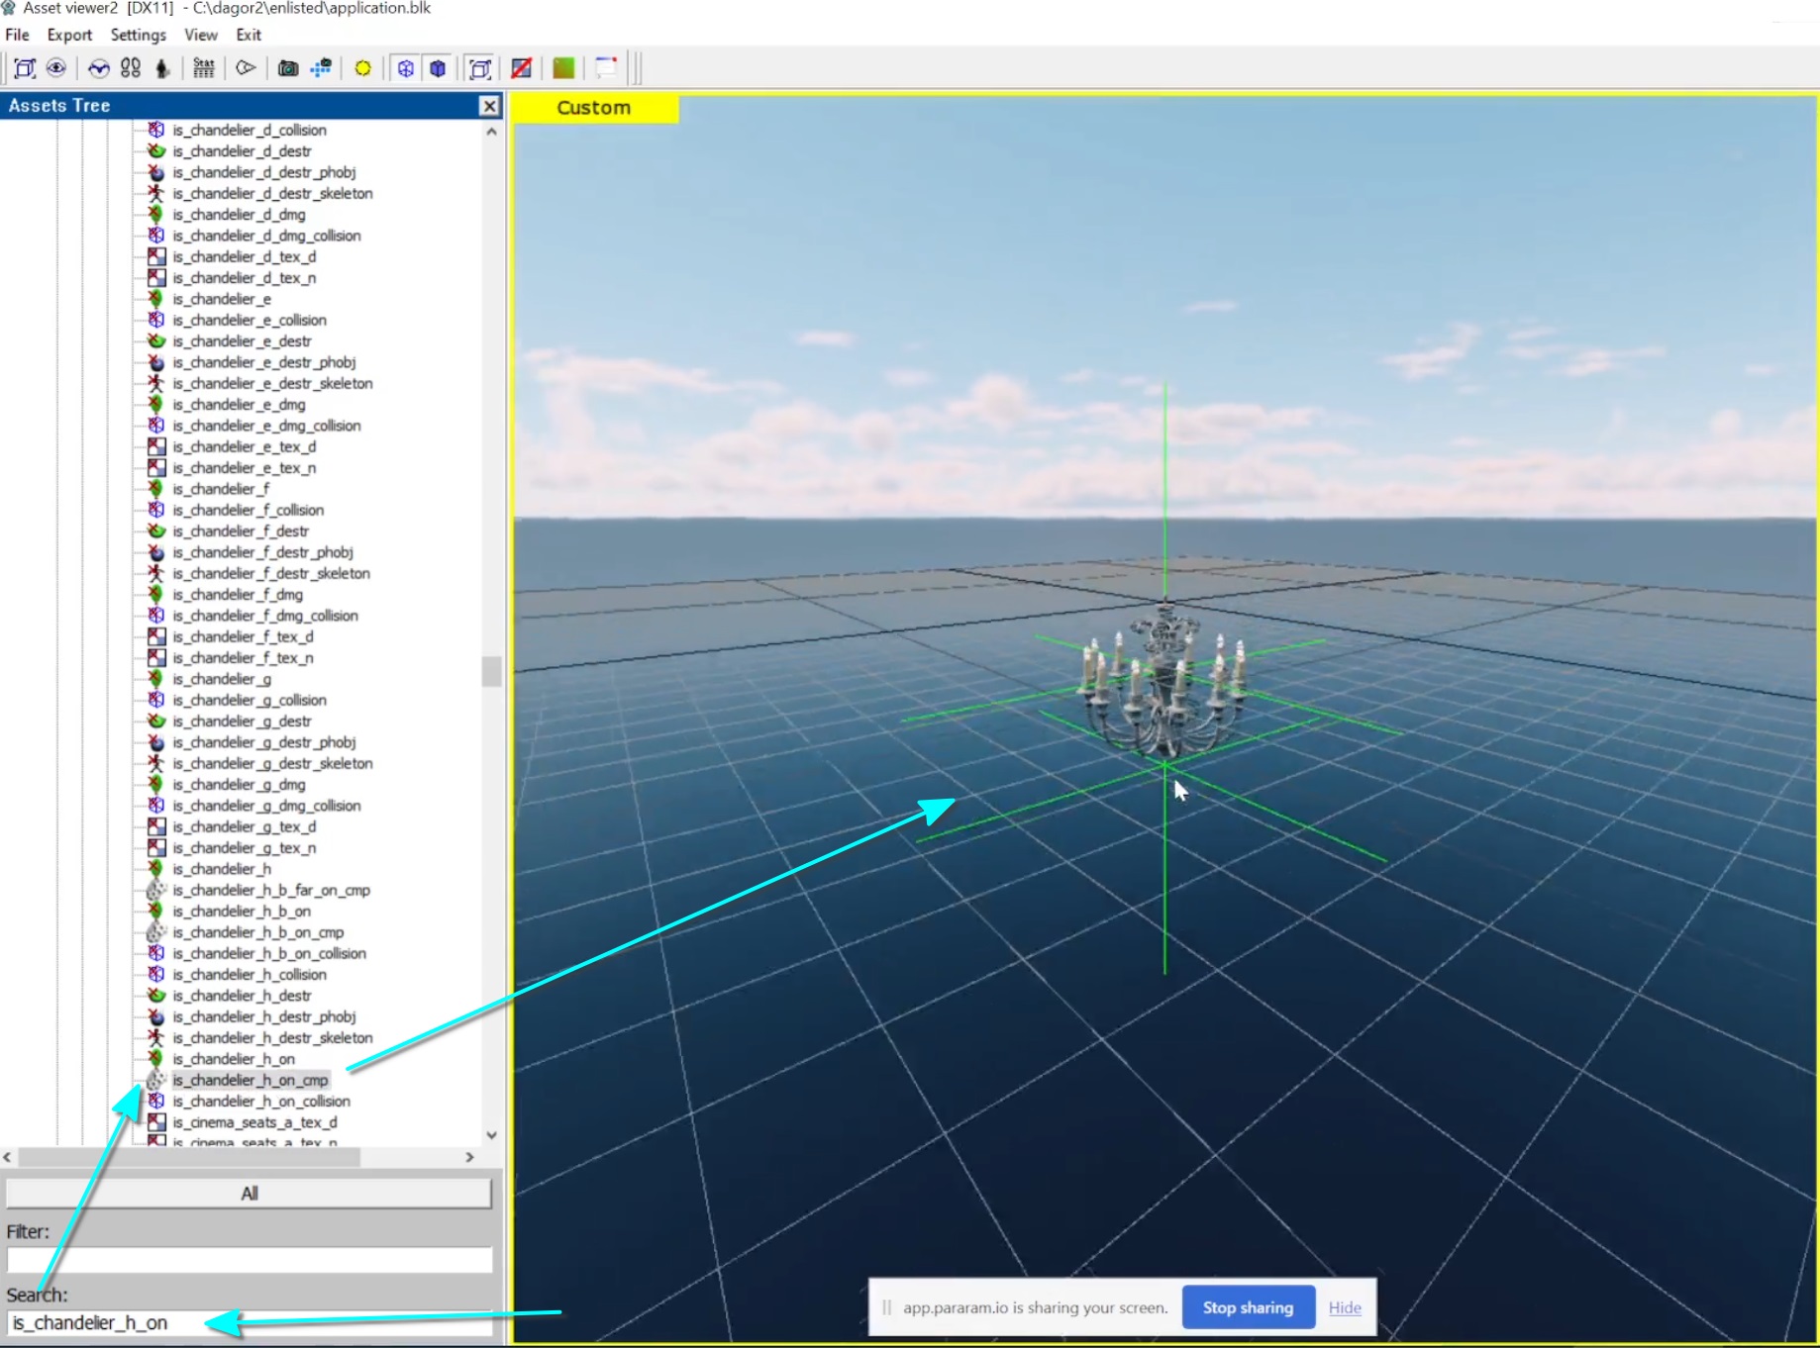Image resolution: width=1820 pixels, height=1348 pixels.
Task: Click the yellow sun lighting icon
Action: 362,68
